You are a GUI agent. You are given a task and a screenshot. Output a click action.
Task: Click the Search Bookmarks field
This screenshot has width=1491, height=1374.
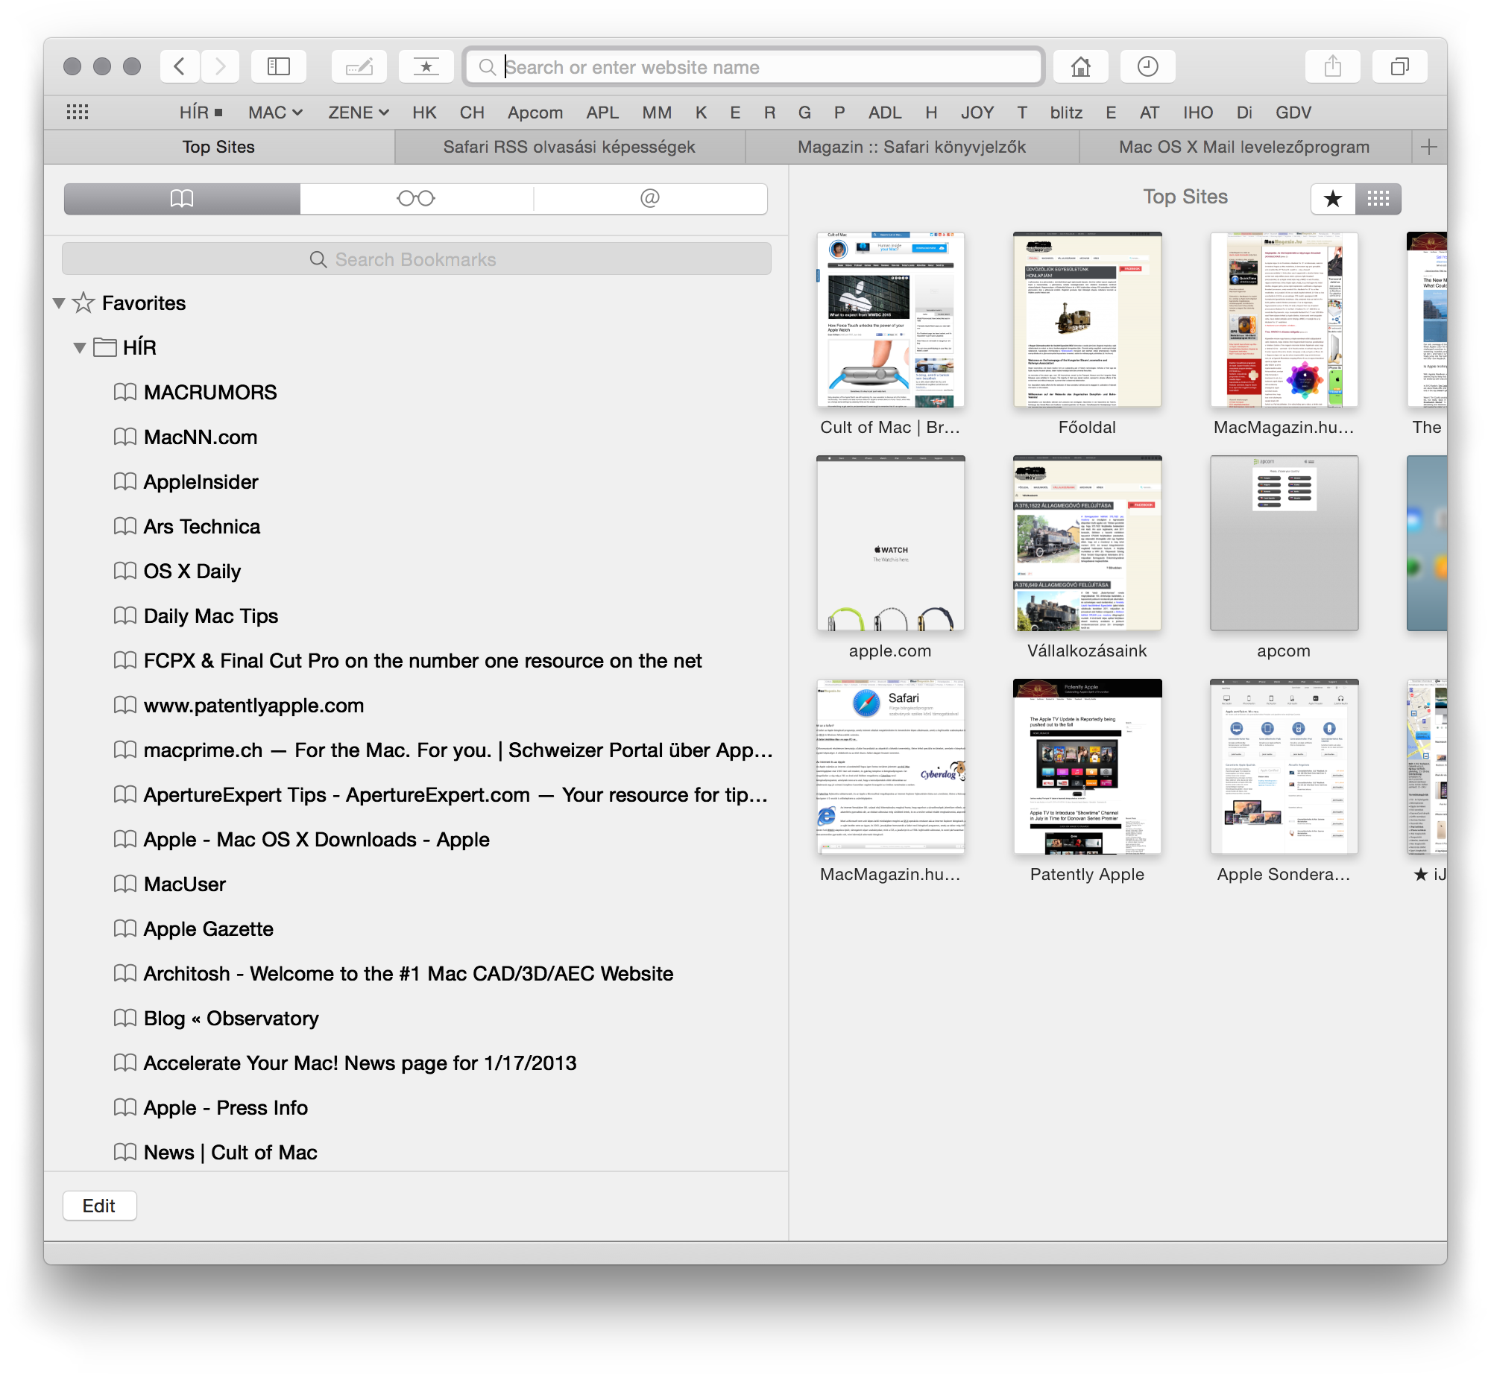tap(416, 259)
